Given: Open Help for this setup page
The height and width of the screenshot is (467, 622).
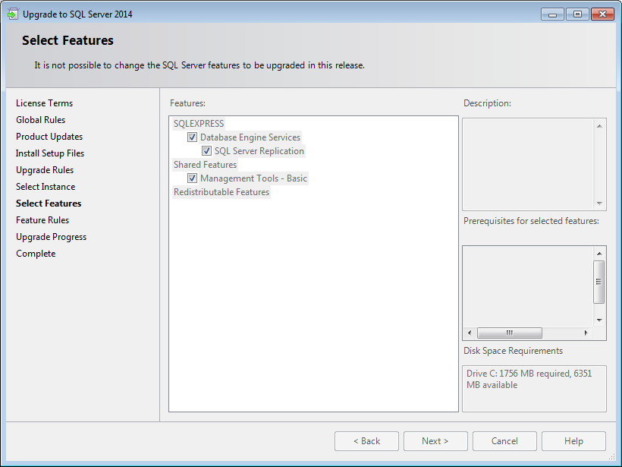Looking at the screenshot, I should [573, 441].
